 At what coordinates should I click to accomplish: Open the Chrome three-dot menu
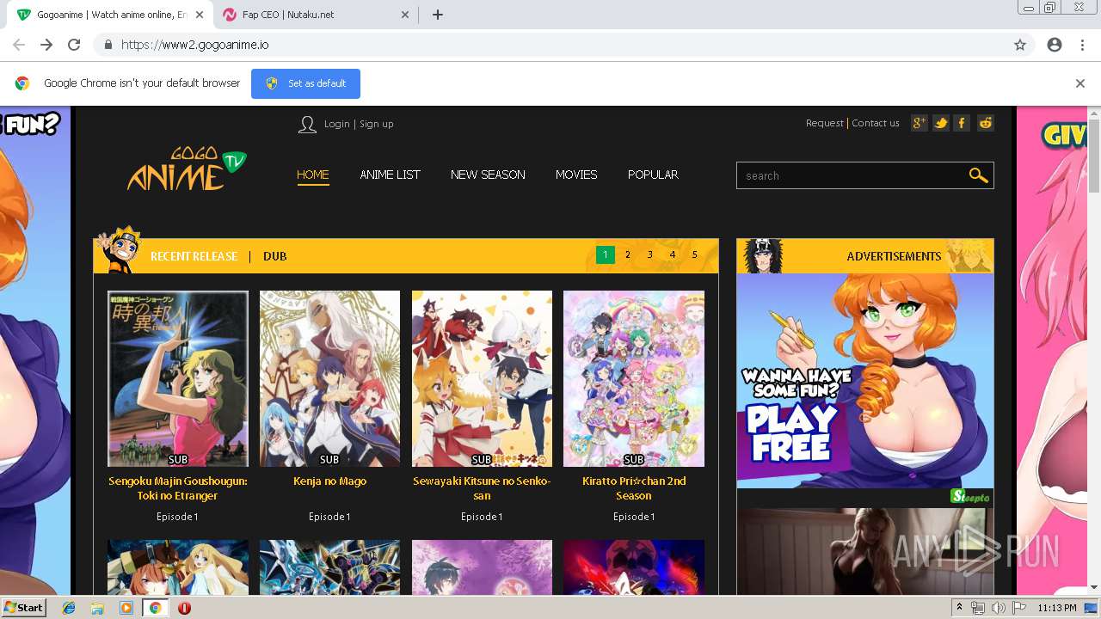(1082, 45)
